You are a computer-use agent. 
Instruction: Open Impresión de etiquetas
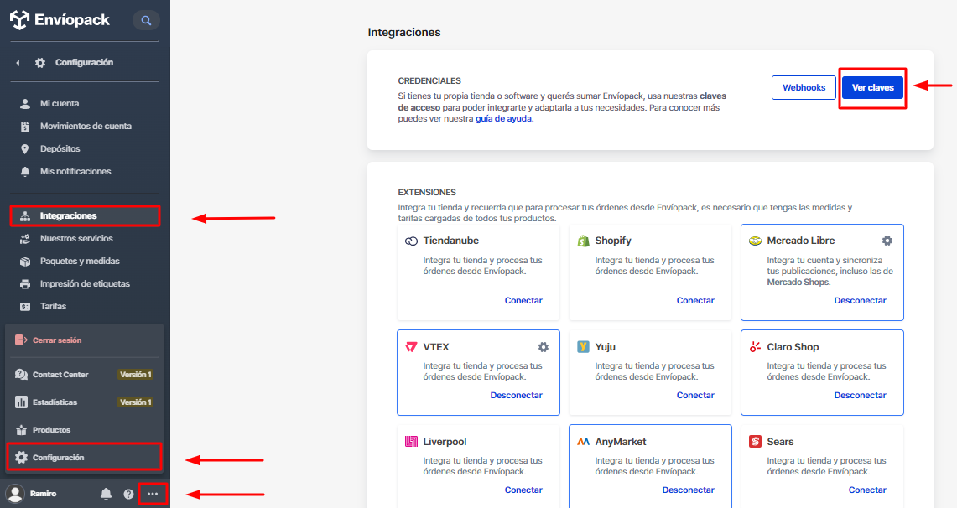coord(85,283)
